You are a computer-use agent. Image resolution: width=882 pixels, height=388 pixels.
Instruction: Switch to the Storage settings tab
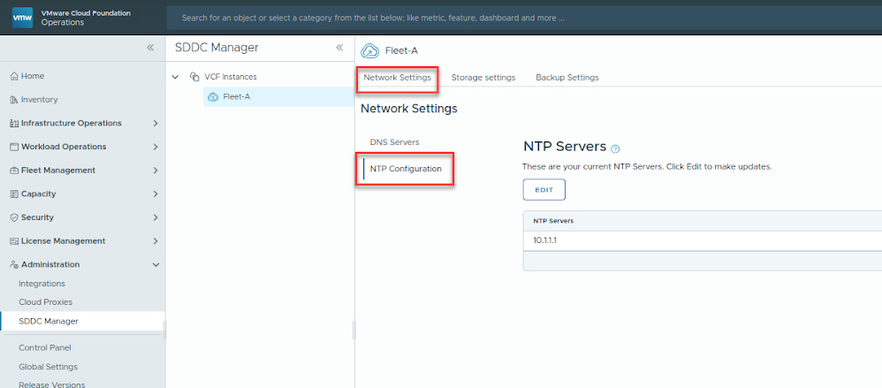coord(483,78)
